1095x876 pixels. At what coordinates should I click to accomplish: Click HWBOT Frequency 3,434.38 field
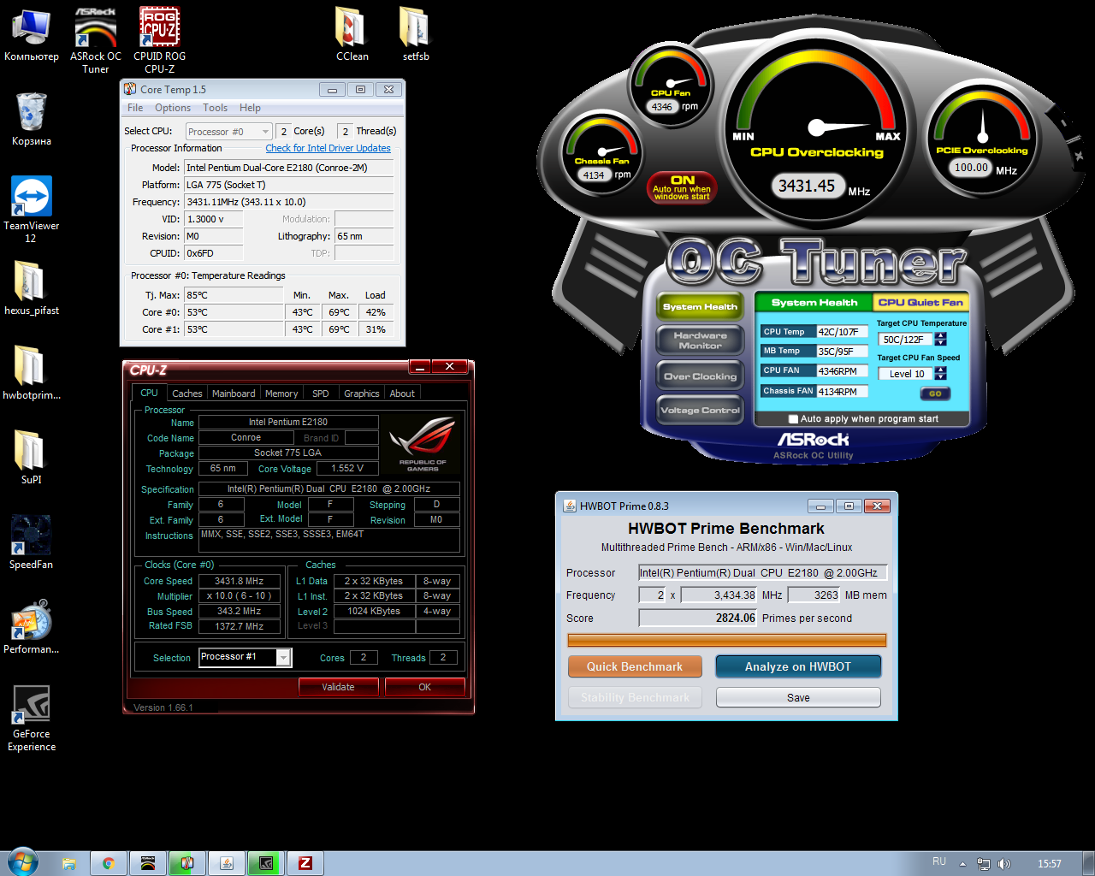pos(719,595)
